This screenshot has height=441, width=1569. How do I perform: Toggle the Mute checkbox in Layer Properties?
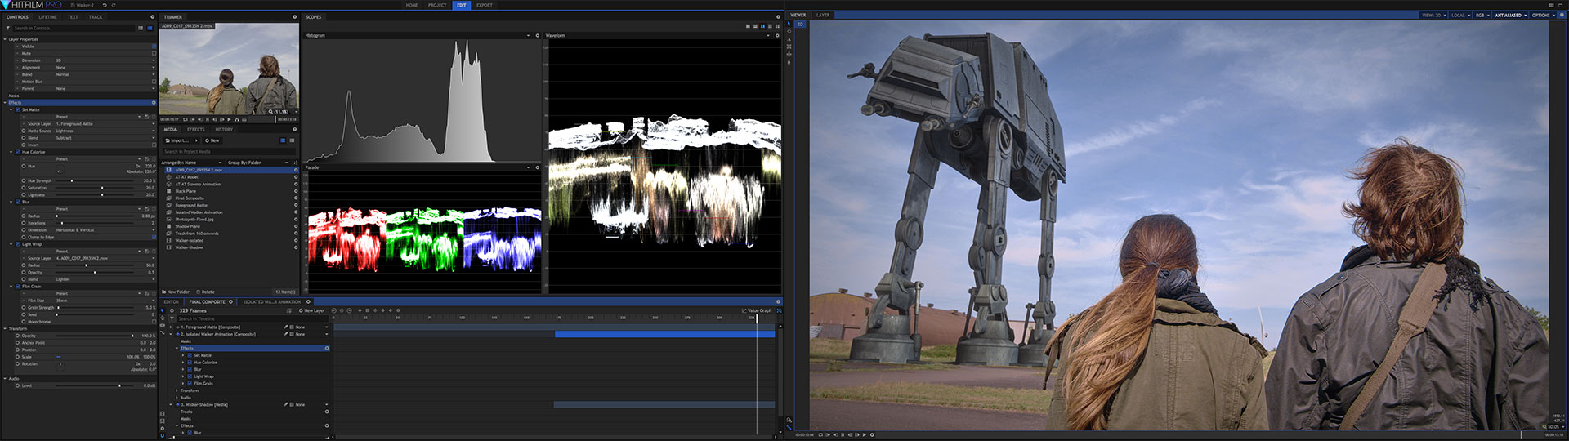[x=154, y=53]
